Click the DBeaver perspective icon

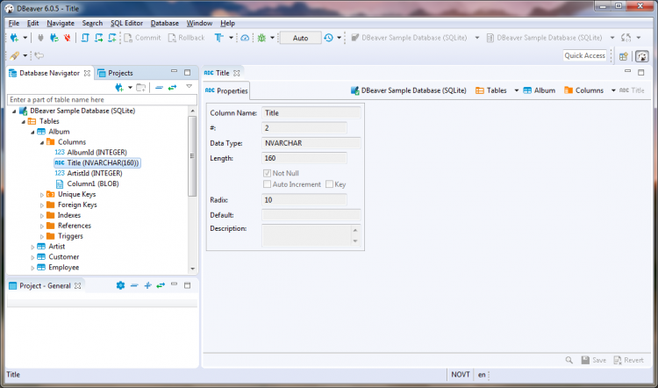point(641,56)
